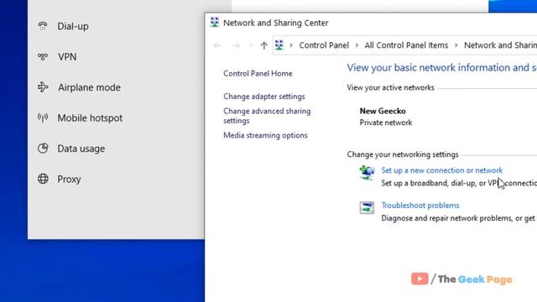This screenshot has width=537, height=302.
Task: Expand chevron before Control Panel breadcrumb
Action: pyautogui.click(x=291, y=45)
